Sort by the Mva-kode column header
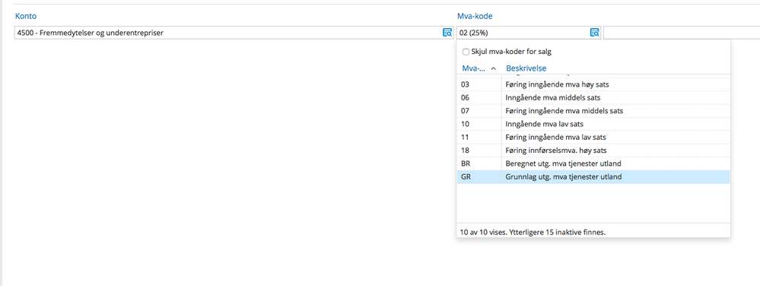 [479, 68]
